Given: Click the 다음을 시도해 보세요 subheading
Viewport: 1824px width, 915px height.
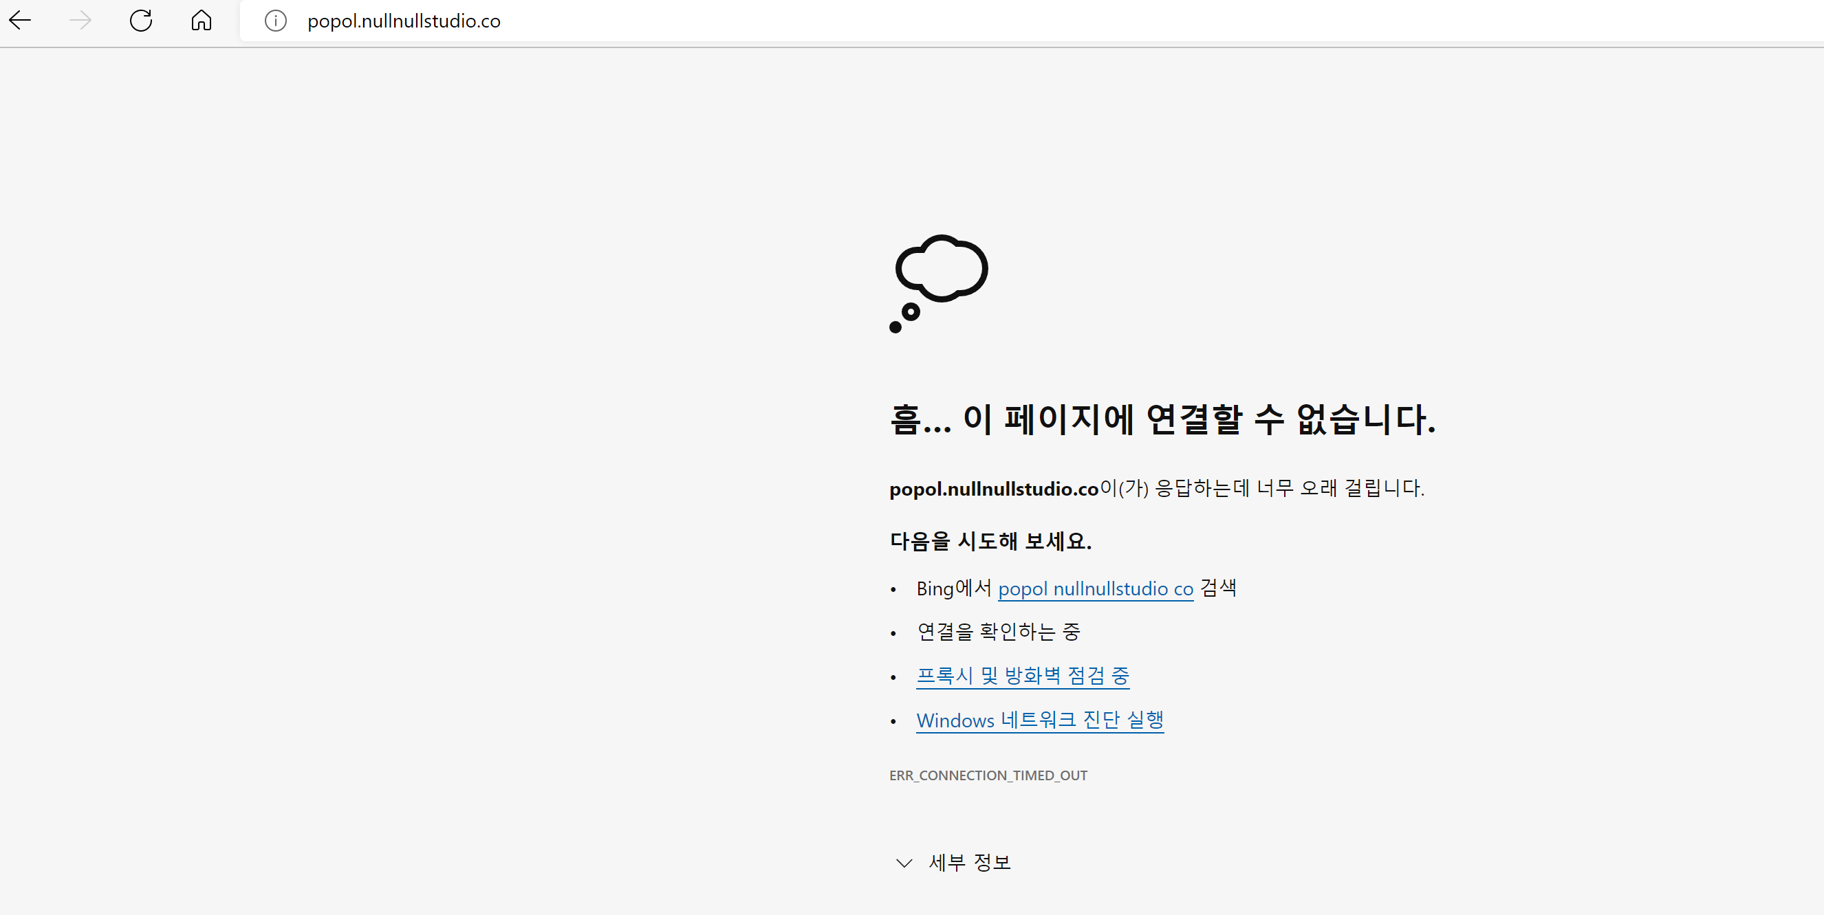Looking at the screenshot, I should [990, 541].
